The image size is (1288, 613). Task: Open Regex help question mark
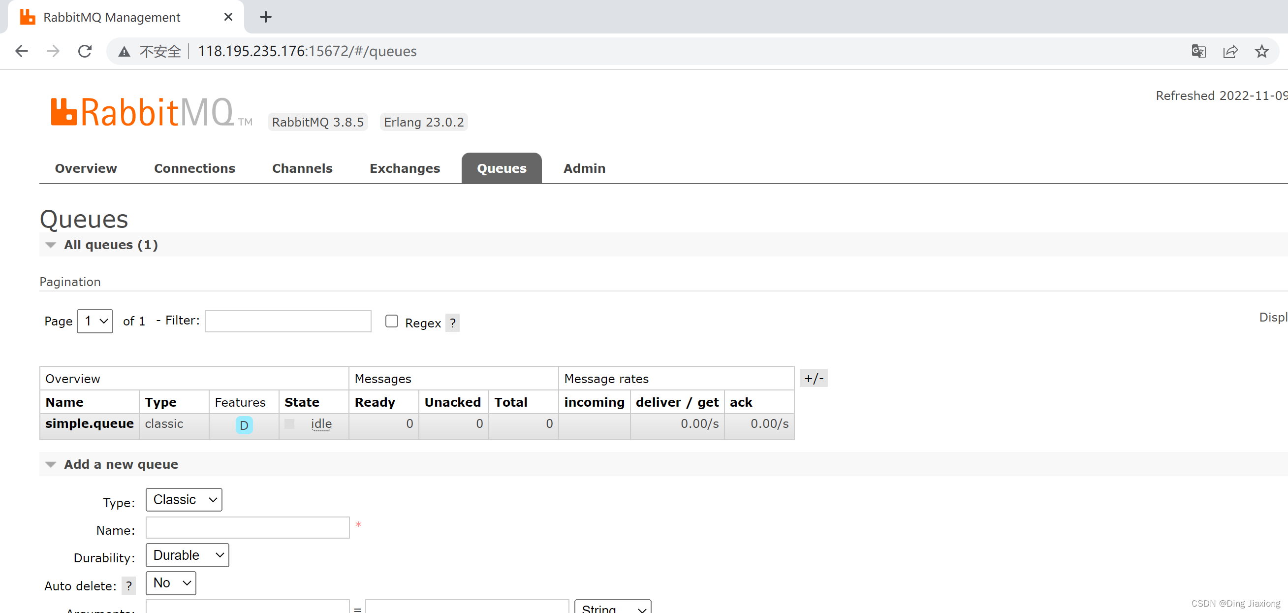pyautogui.click(x=452, y=323)
